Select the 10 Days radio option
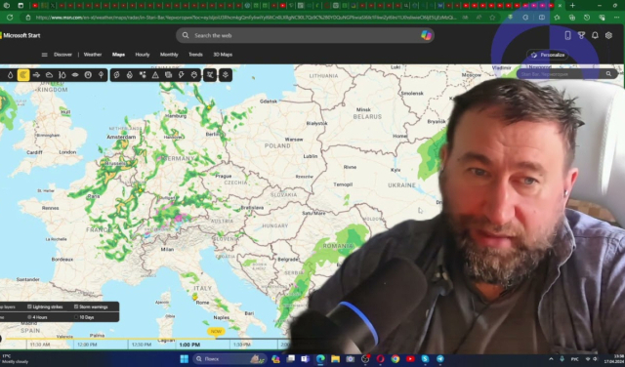This screenshot has width=625, height=367. tap(84, 317)
